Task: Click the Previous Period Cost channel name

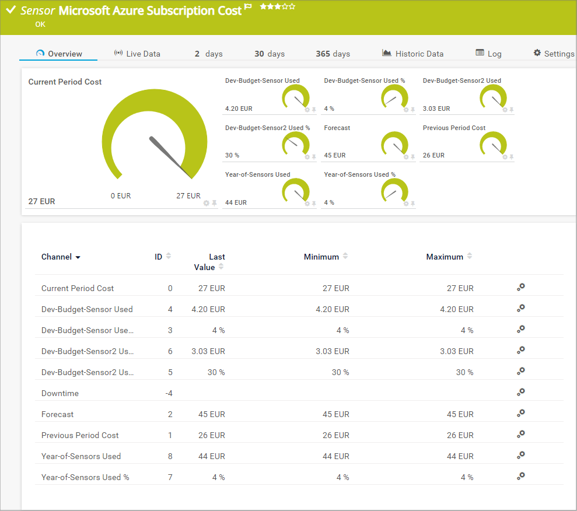Action: click(80, 435)
